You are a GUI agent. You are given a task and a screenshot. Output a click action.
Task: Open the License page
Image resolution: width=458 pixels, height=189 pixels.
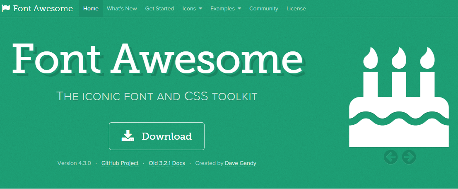click(296, 8)
